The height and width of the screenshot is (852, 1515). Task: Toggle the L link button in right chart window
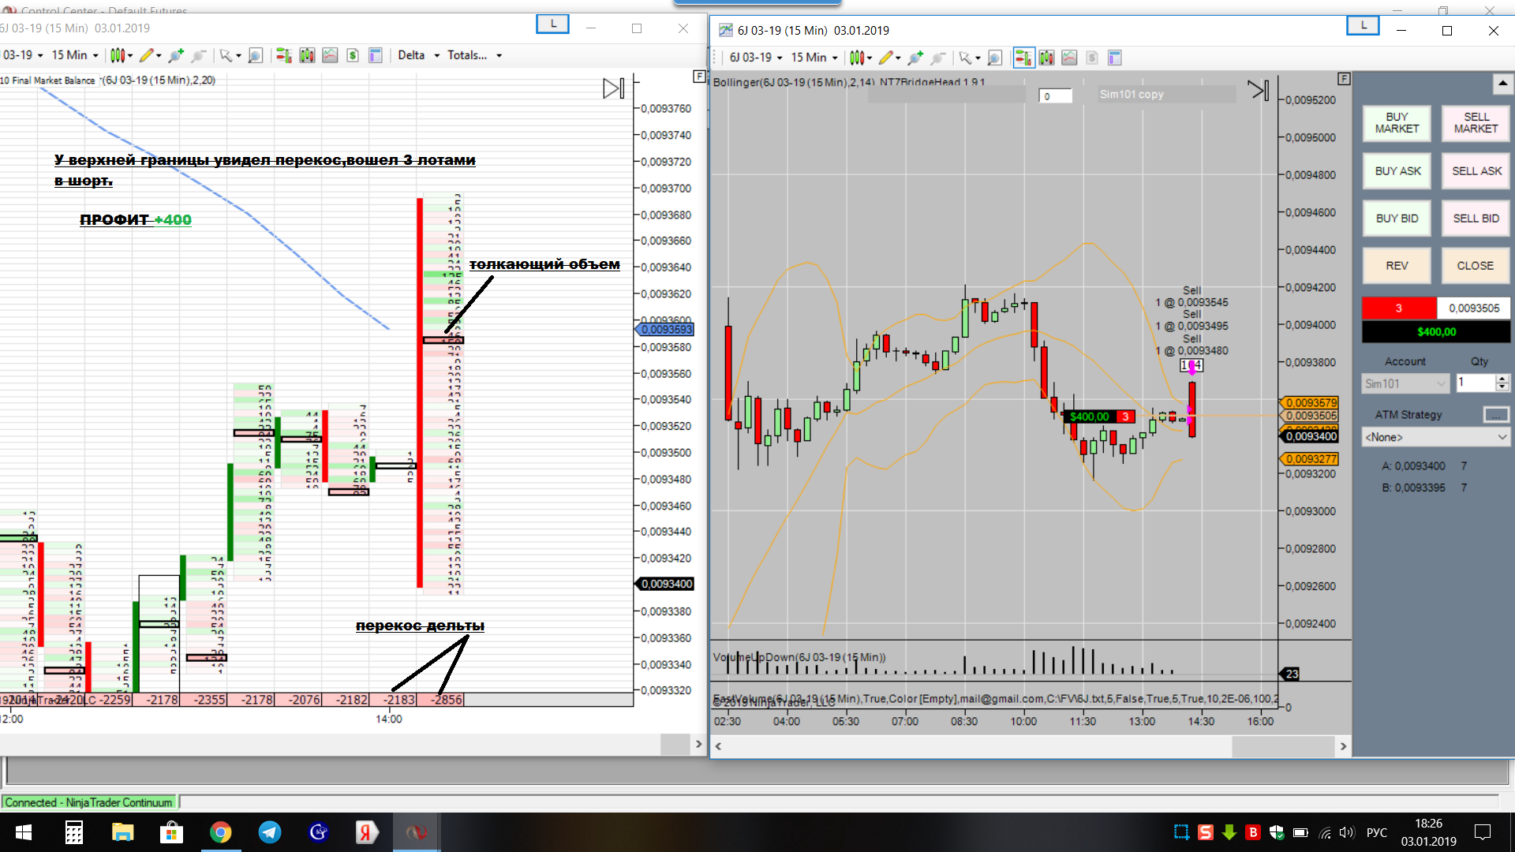(1363, 25)
